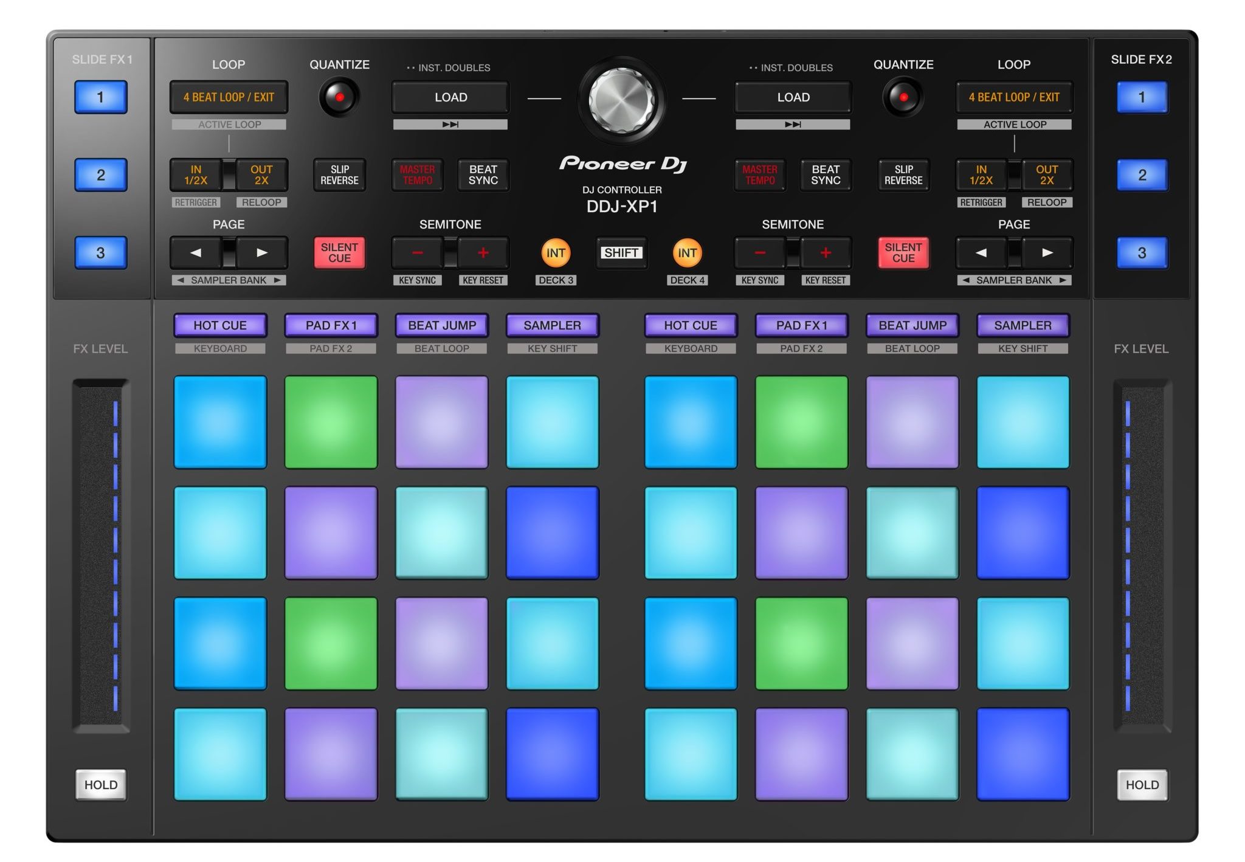1245x862 pixels.
Task: Switch left deck to HOT CUE mode
Action: 220,325
